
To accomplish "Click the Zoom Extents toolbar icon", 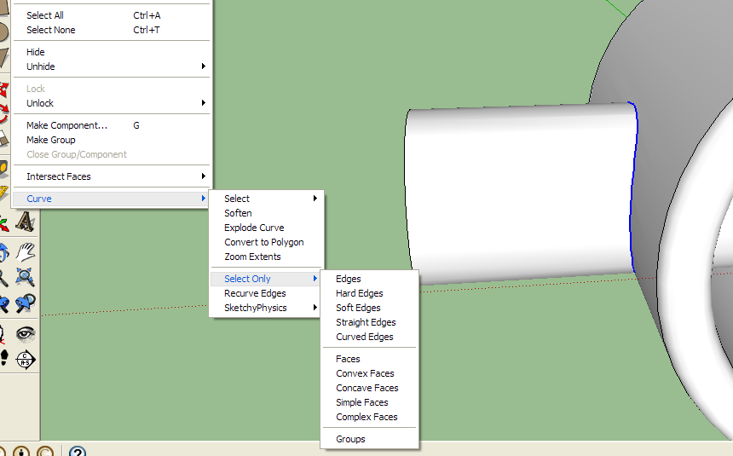I will click(x=26, y=277).
